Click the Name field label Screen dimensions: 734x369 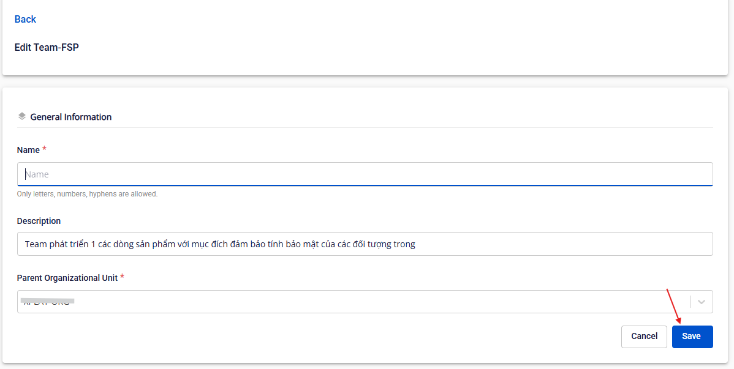tap(28, 150)
